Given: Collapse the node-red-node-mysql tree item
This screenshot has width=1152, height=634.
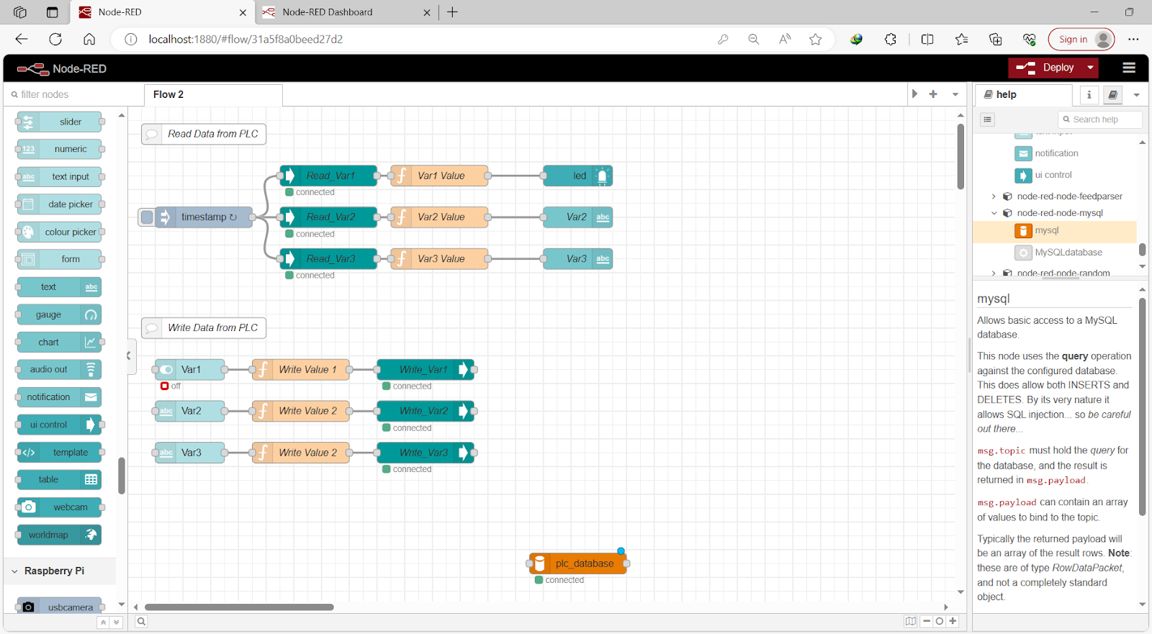Looking at the screenshot, I should tap(994, 213).
